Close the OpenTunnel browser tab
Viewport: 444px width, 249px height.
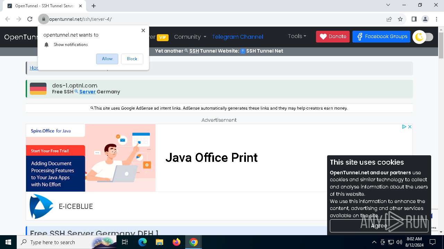click(x=81, y=6)
